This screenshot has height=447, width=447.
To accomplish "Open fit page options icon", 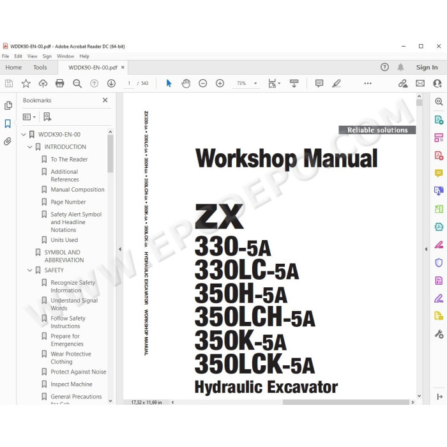I will [x=274, y=83].
